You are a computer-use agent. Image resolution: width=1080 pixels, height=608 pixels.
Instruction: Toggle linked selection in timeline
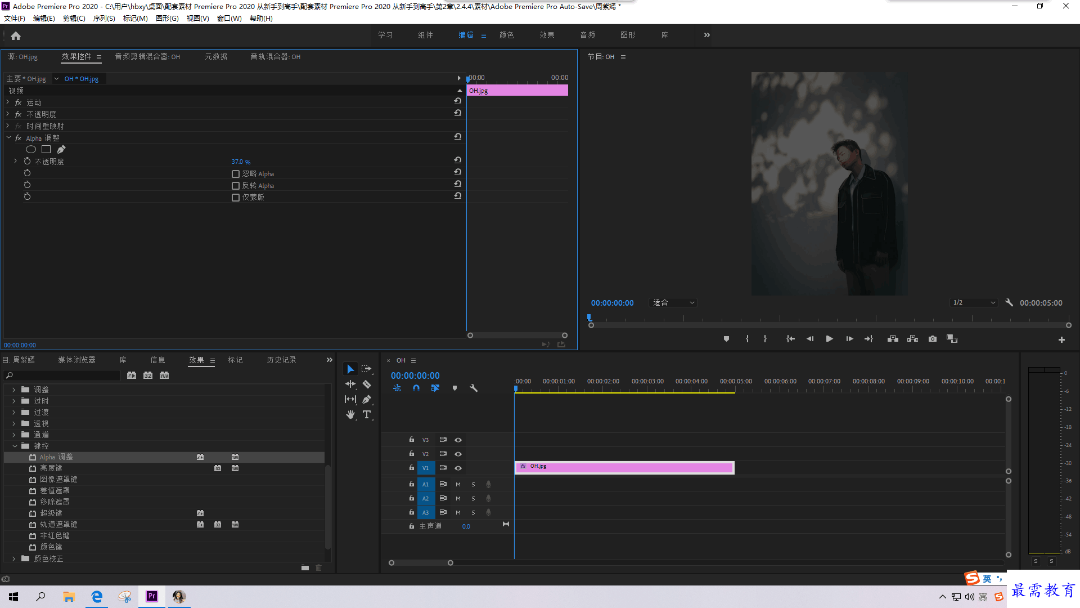click(x=435, y=388)
